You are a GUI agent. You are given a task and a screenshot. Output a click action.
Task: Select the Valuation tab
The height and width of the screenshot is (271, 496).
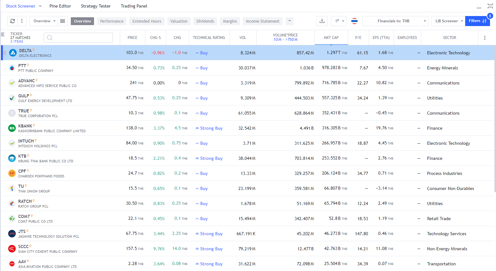(179, 21)
